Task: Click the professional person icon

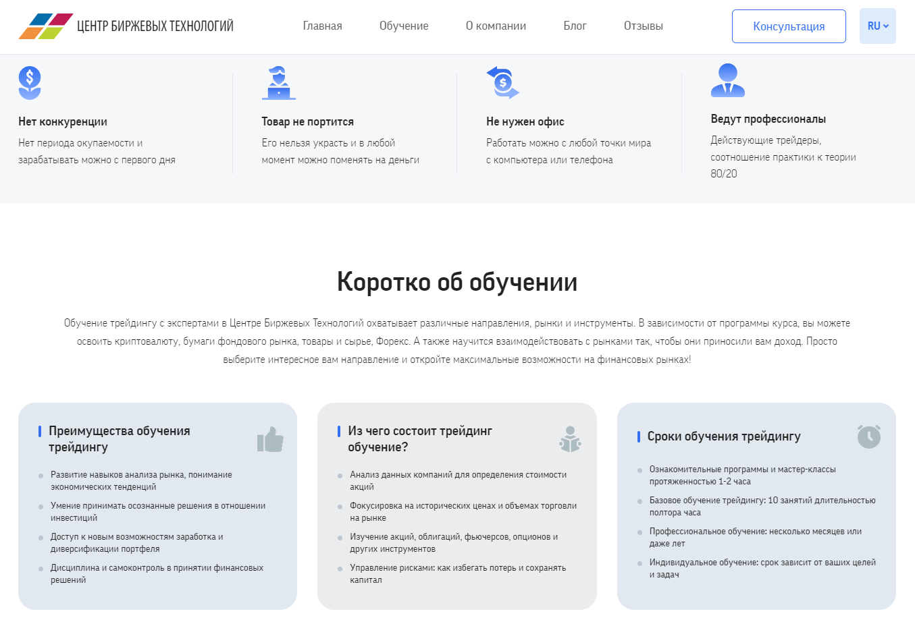Action: coord(727,80)
